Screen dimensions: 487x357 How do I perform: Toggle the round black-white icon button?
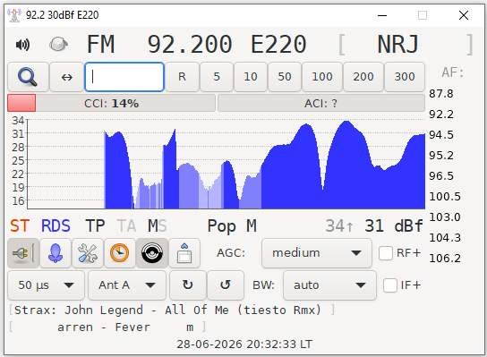[152, 253]
